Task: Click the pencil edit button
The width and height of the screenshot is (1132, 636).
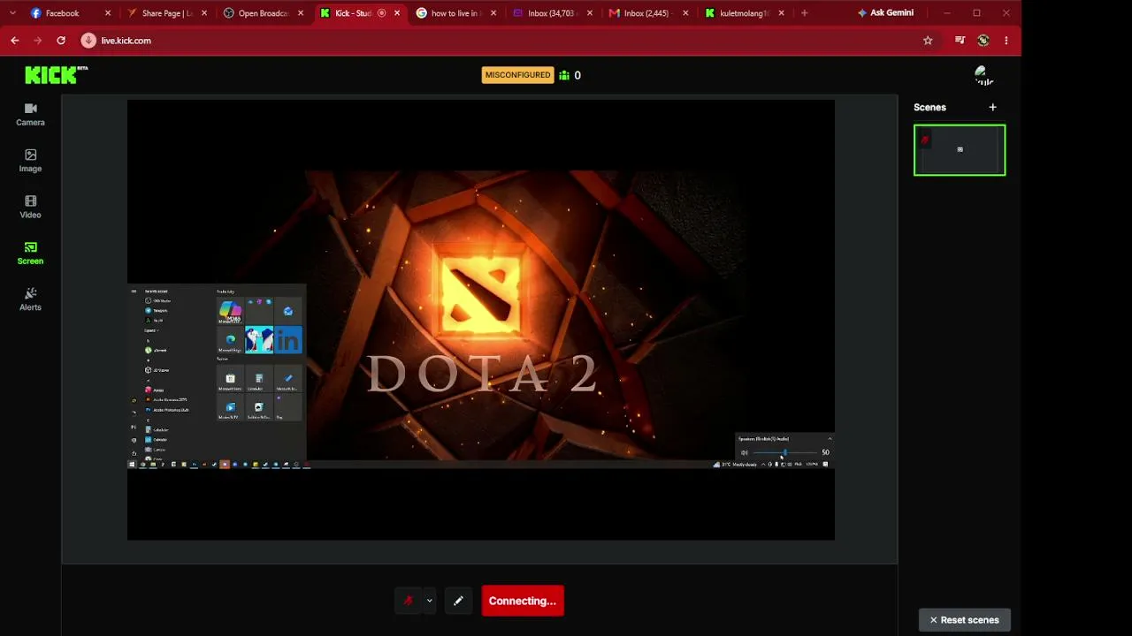Action: tap(458, 601)
